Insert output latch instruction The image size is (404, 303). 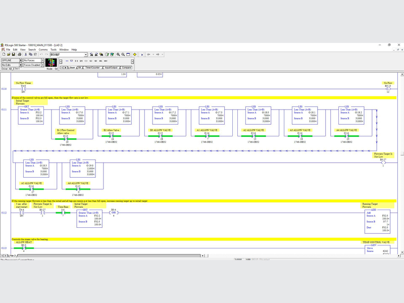(x=91, y=61)
